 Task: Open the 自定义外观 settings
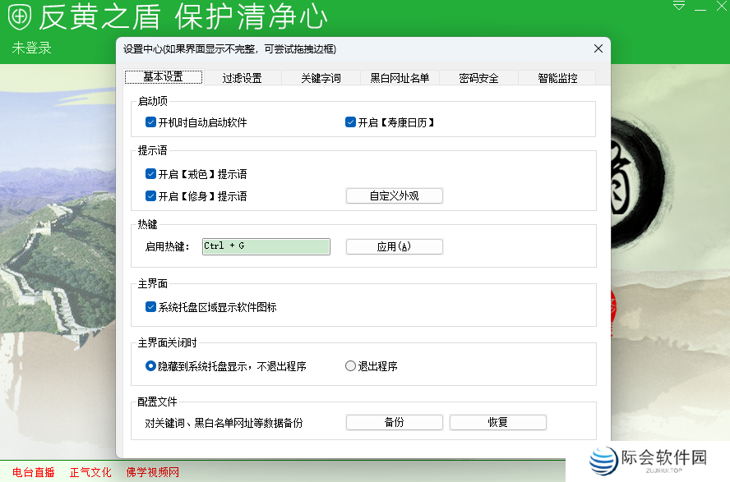coord(394,195)
